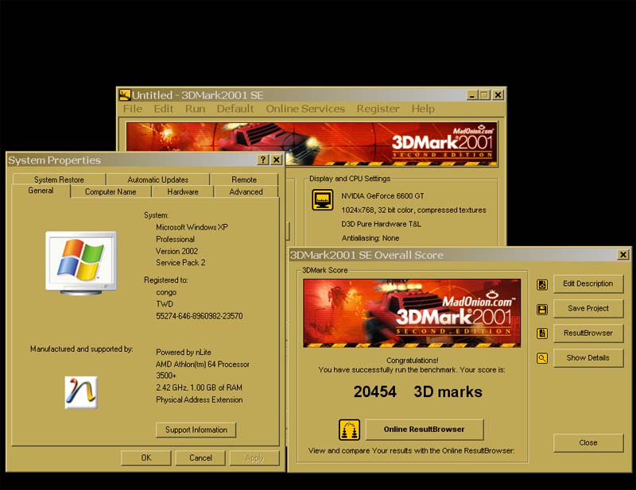Viewport: 636px width, 490px height.
Task: Click the Show Details magnifier icon
Action: pyautogui.click(x=542, y=358)
